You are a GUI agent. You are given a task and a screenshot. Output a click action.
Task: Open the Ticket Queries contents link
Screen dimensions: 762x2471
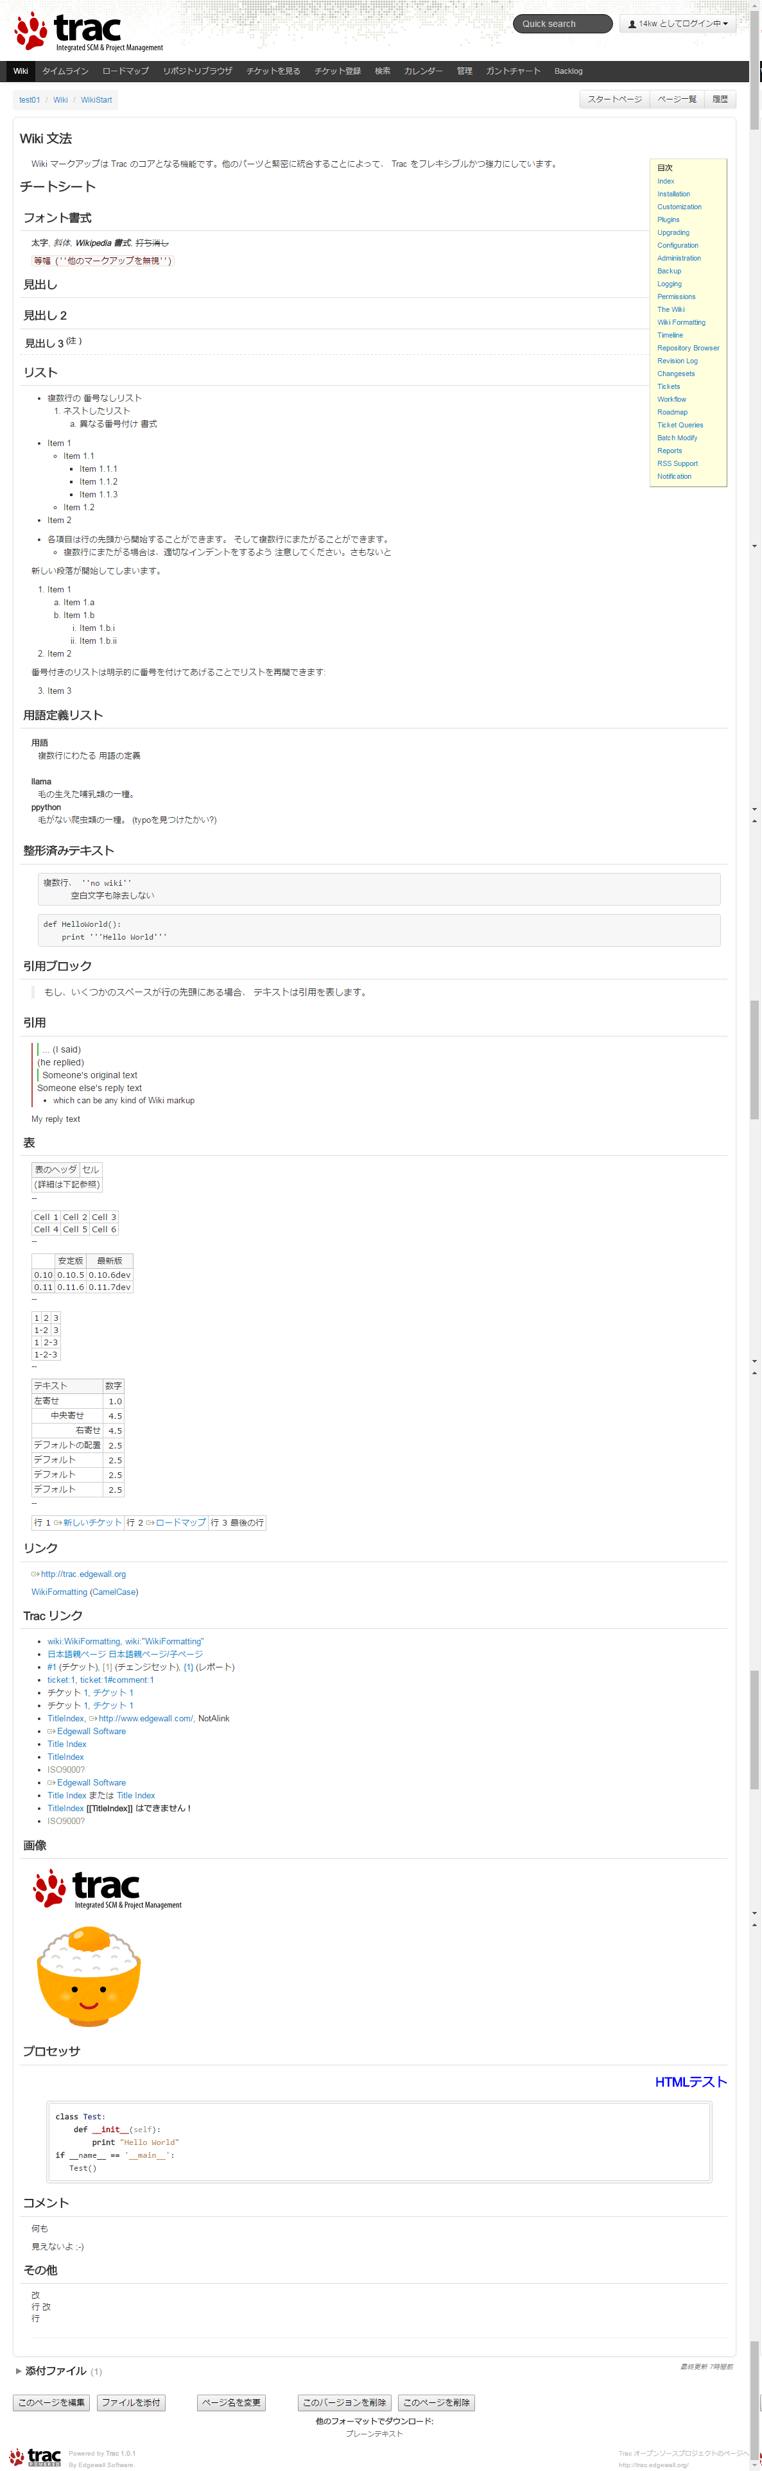point(679,425)
